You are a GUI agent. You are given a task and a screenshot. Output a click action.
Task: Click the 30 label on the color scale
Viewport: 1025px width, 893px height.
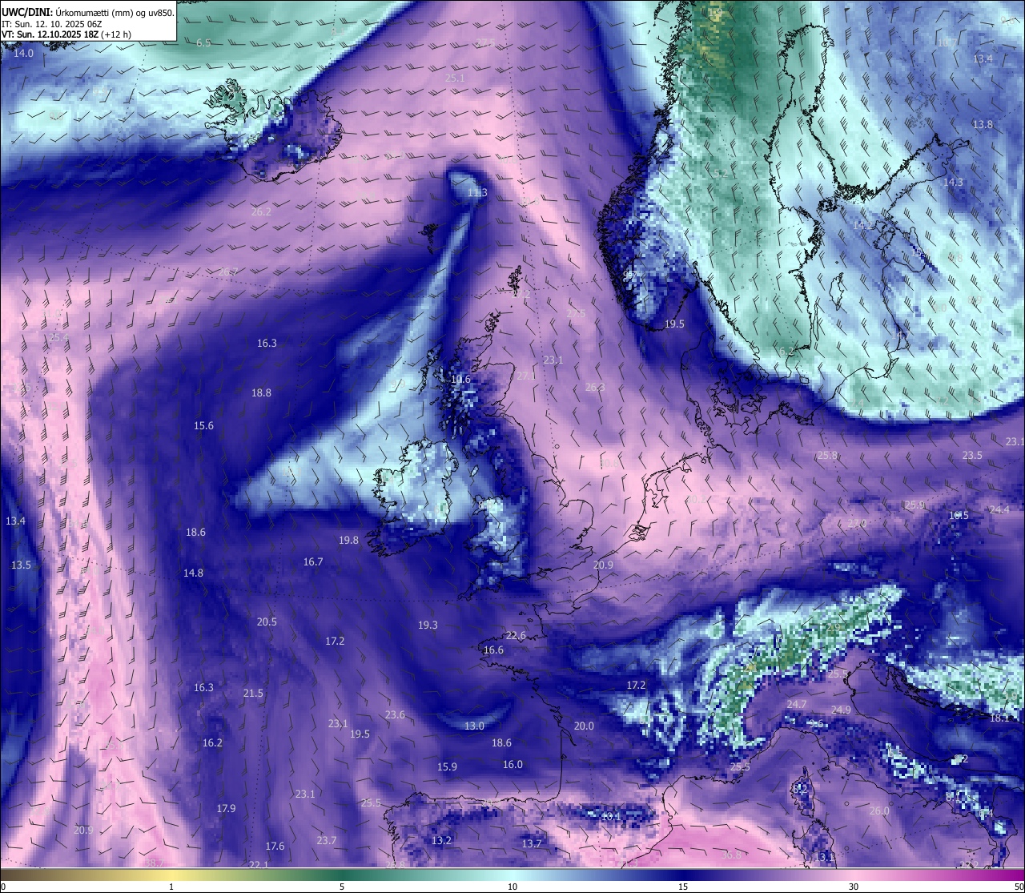(854, 887)
